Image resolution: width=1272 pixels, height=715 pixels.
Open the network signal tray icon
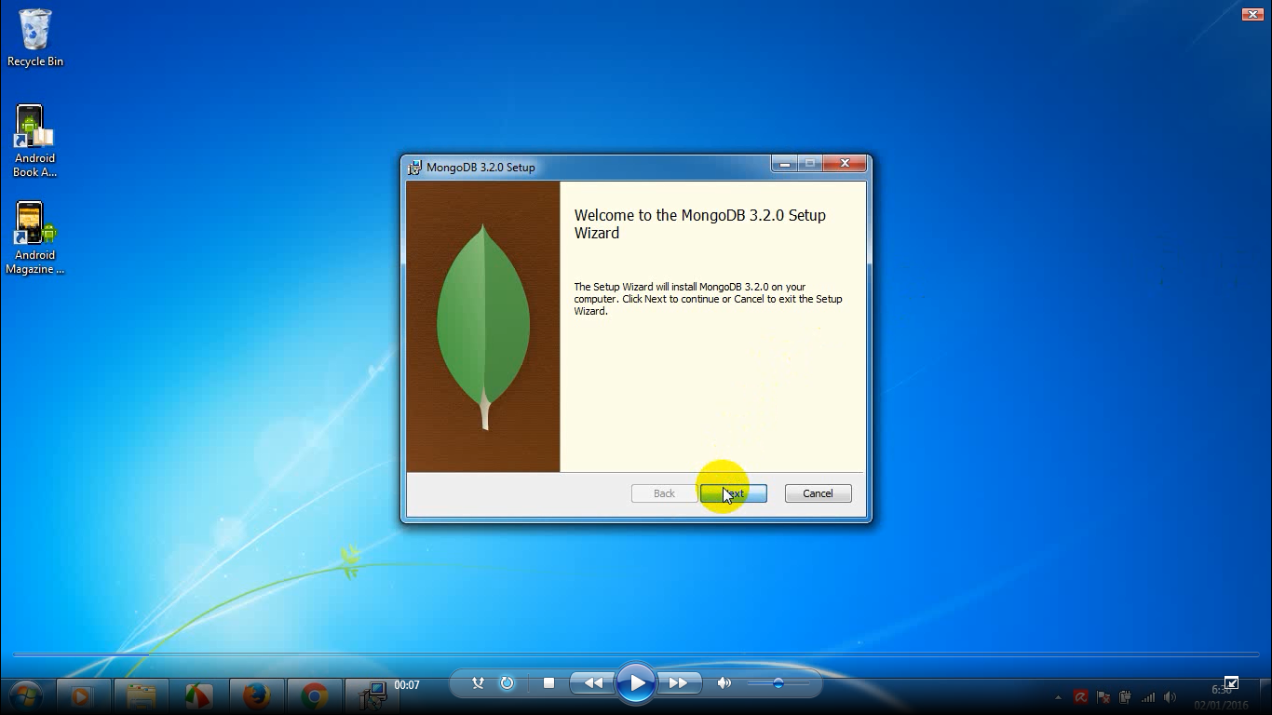[x=1148, y=696]
